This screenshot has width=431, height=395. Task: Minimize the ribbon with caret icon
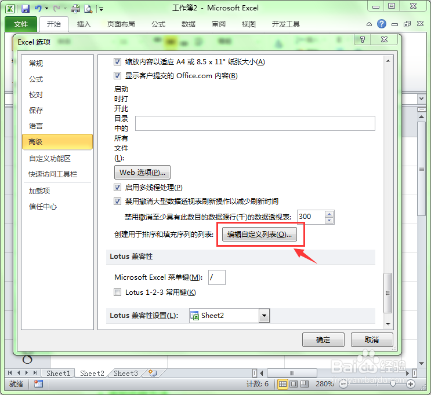369,24
